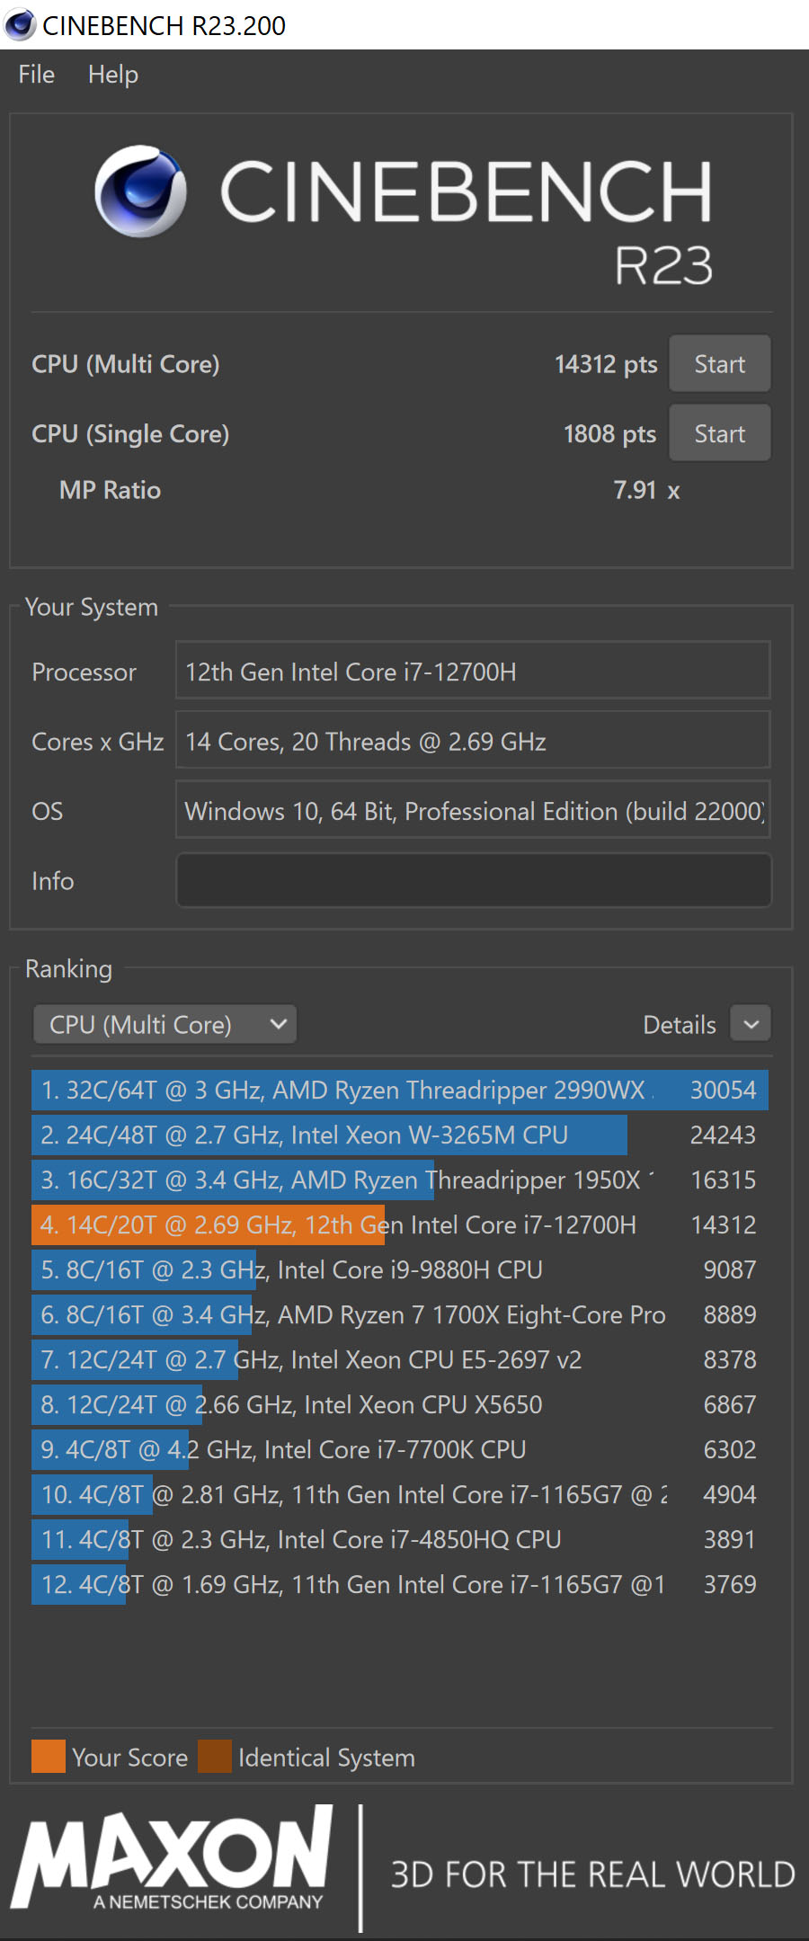
Task: Open the File menu
Action: [x=36, y=75]
